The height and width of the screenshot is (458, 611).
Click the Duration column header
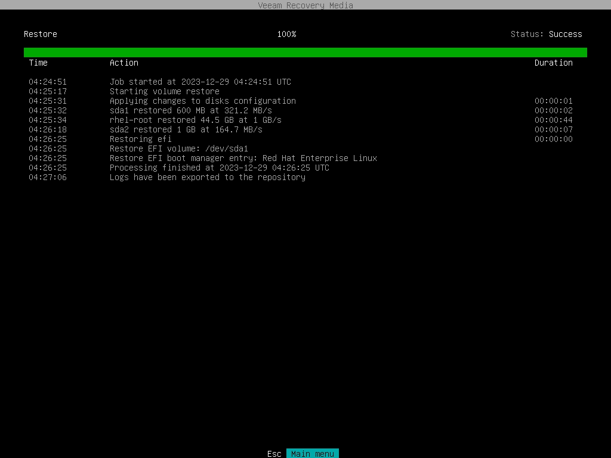click(553, 63)
